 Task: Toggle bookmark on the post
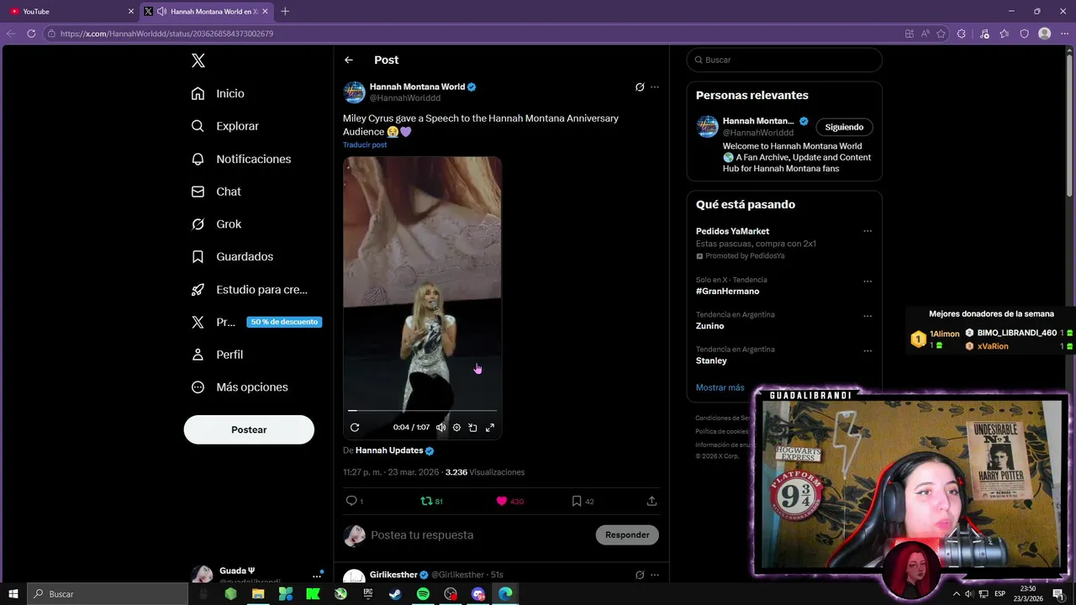pyautogui.click(x=577, y=501)
